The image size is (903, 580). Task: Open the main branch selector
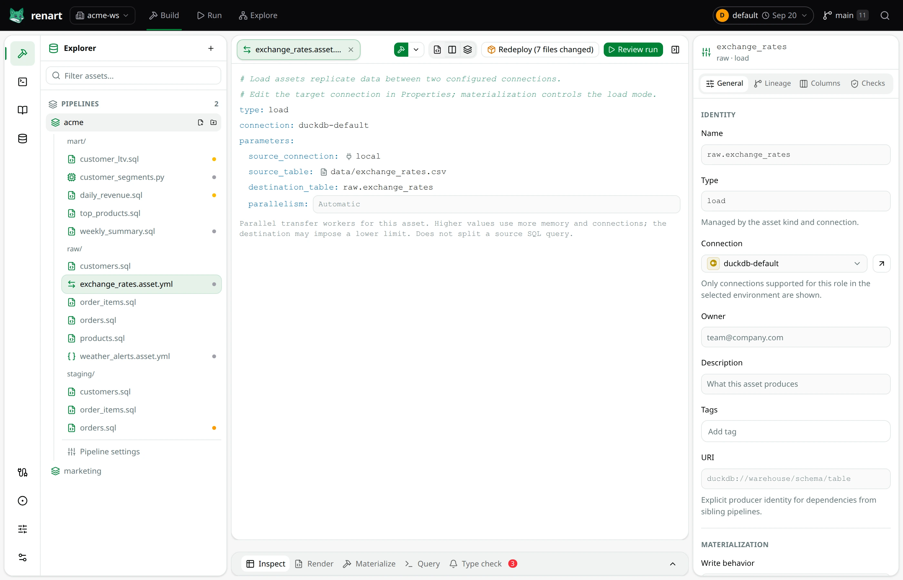click(845, 15)
